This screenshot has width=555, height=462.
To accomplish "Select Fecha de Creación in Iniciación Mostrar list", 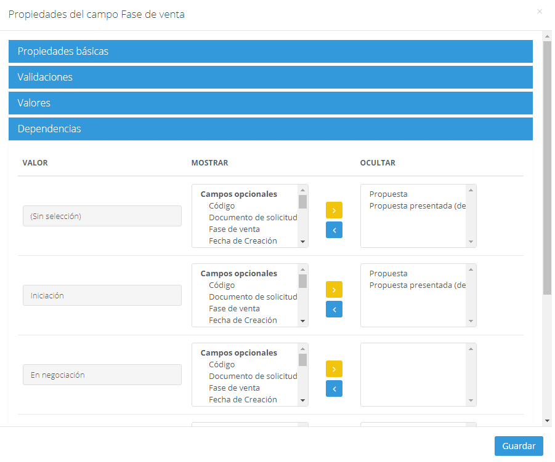I will click(x=243, y=320).
